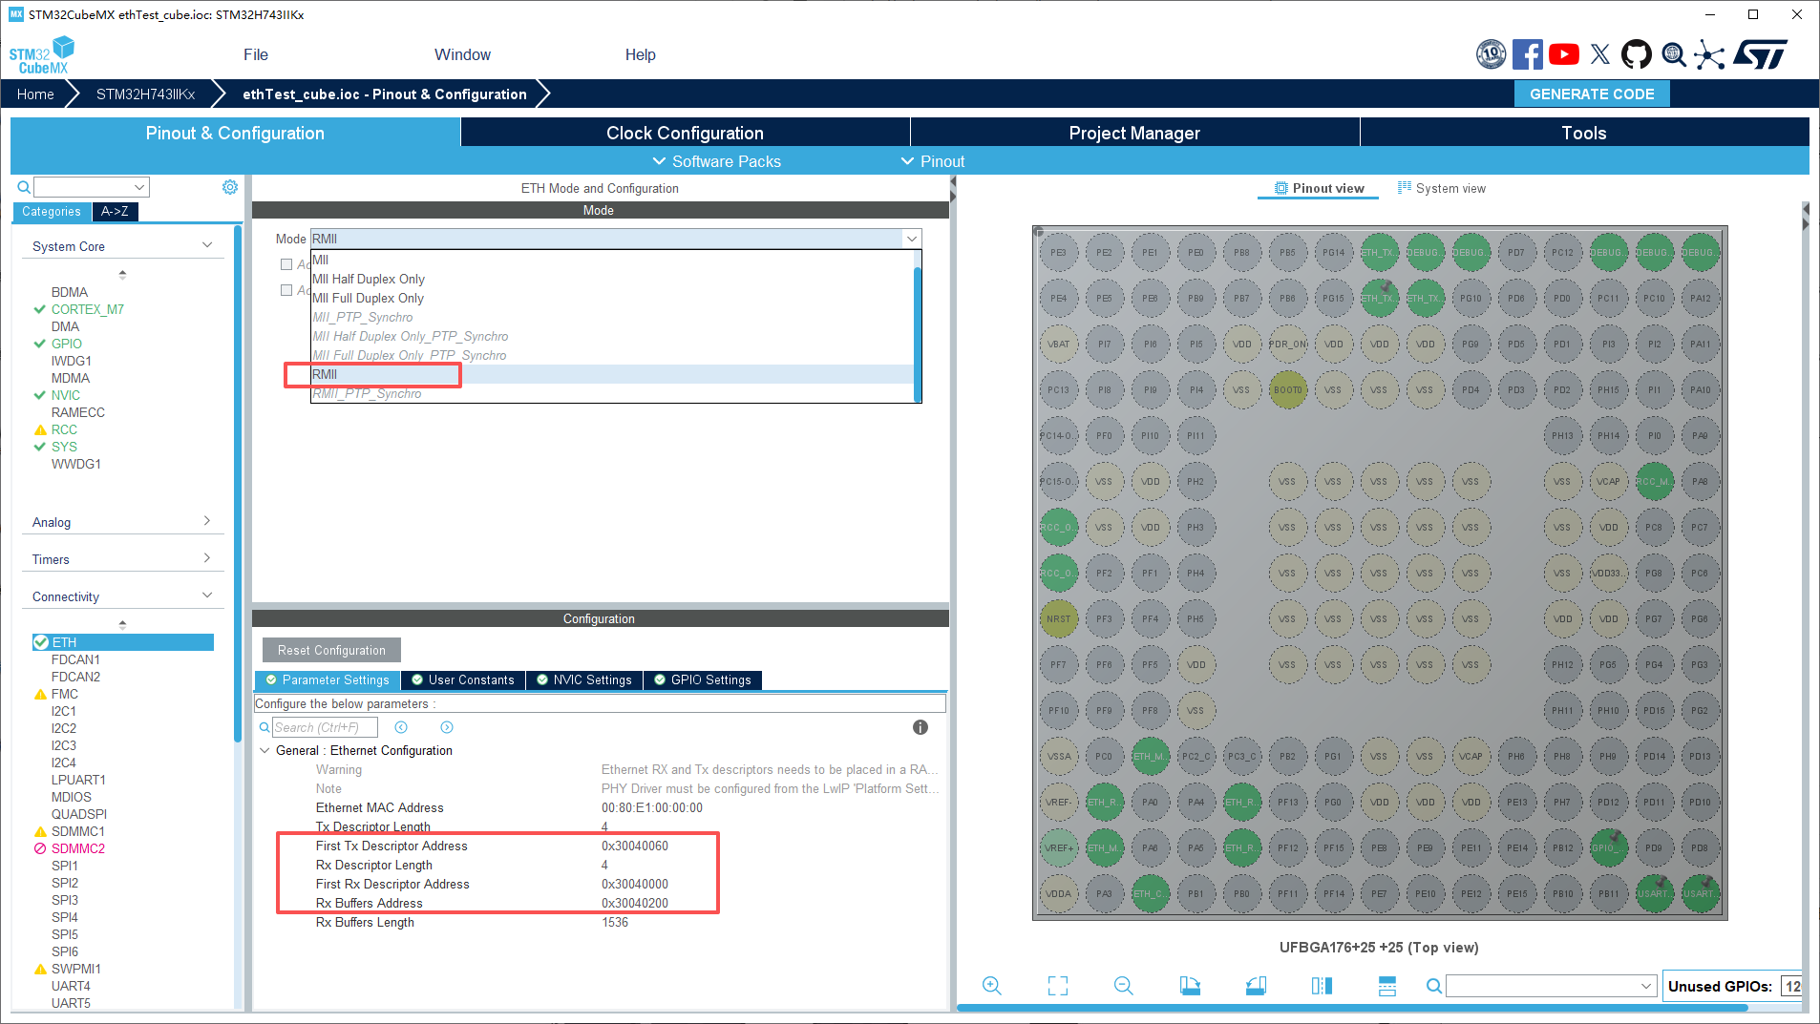Click the parameter info icon
Viewport: 1820px width, 1024px height.
[921, 727]
